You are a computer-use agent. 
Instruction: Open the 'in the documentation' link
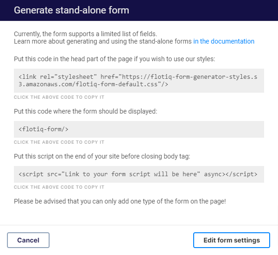(224, 41)
